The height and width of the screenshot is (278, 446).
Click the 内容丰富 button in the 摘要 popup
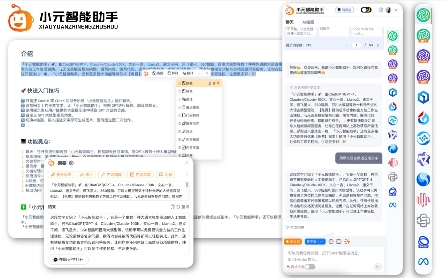[140, 174]
